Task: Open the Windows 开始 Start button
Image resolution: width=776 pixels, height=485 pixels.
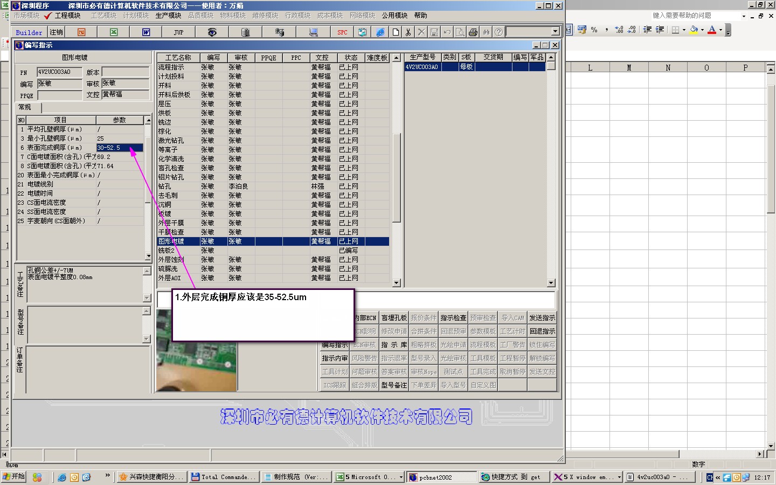Action: [x=13, y=477]
